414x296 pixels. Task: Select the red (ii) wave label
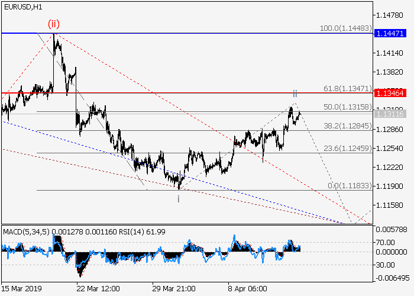tap(54, 24)
